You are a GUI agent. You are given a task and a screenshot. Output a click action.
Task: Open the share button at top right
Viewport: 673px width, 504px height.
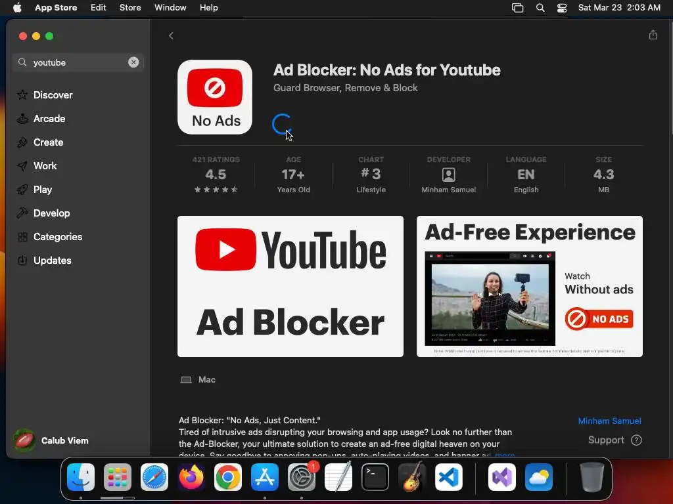(x=653, y=35)
